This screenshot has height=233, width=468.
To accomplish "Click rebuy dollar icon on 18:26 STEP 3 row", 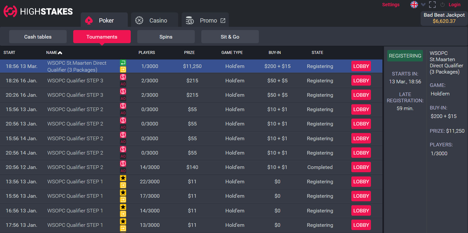I will [123, 77].
